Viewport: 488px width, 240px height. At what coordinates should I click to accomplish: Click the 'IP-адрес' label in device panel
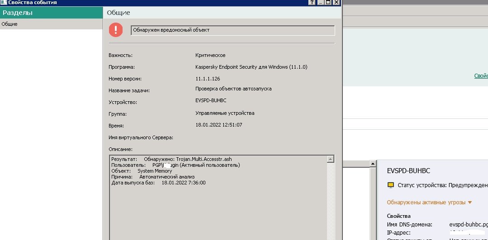coord(399,232)
